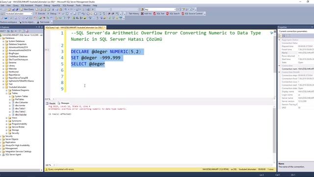Click Restore workspace button
The height and width of the screenshot is (177, 314).
(8, 22)
